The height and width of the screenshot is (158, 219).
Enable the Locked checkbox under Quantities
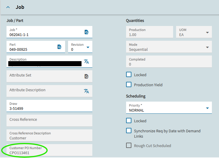pos(129,75)
